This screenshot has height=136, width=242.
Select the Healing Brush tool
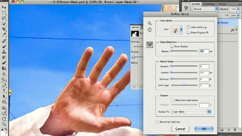[4, 41]
